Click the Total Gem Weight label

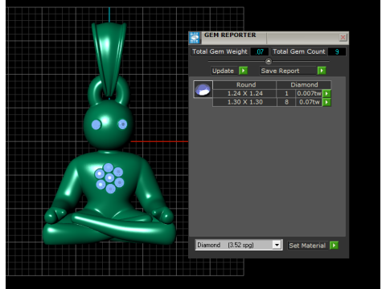pyautogui.click(x=220, y=51)
